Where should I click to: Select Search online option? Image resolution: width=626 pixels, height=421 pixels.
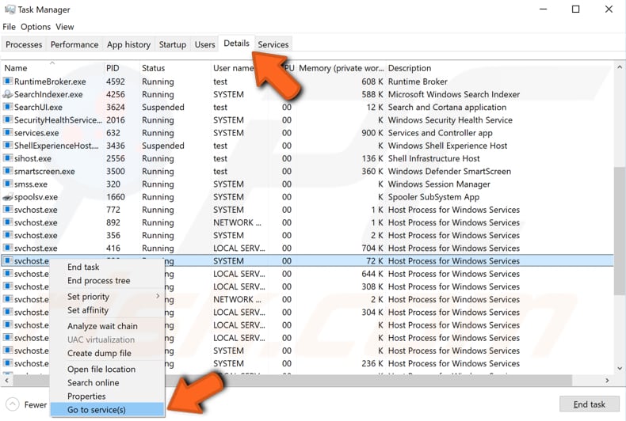tap(93, 382)
